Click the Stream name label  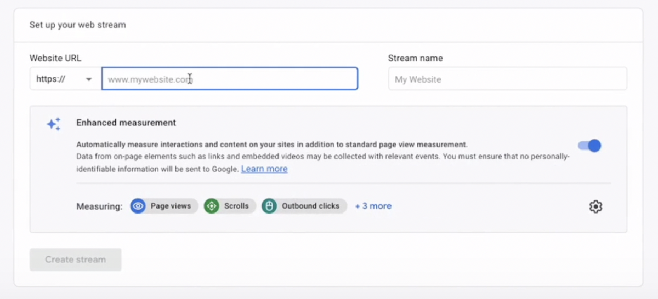point(415,58)
